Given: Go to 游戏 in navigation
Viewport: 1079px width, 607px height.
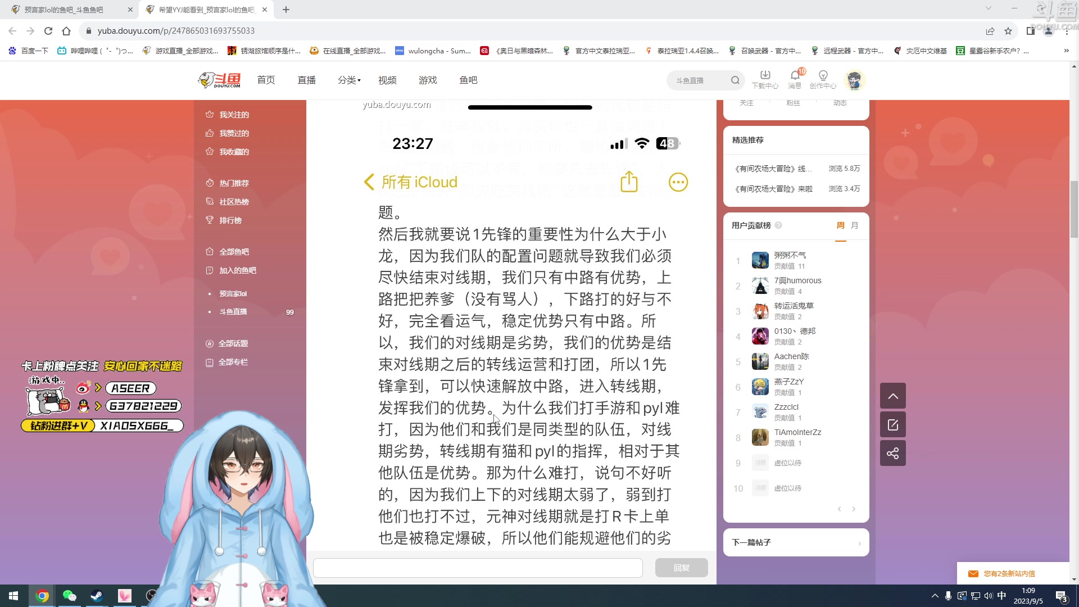Looking at the screenshot, I should coord(428,80).
